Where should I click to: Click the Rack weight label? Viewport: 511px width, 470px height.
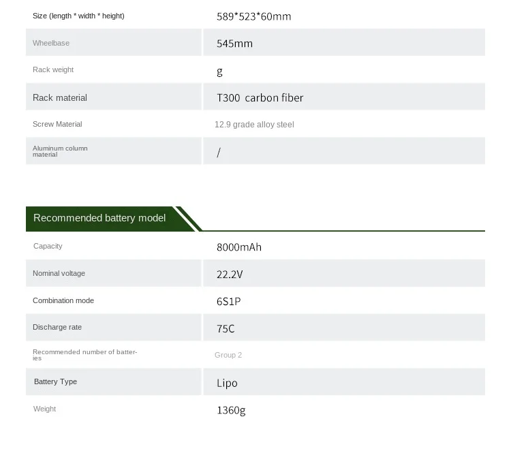pos(53,69)
